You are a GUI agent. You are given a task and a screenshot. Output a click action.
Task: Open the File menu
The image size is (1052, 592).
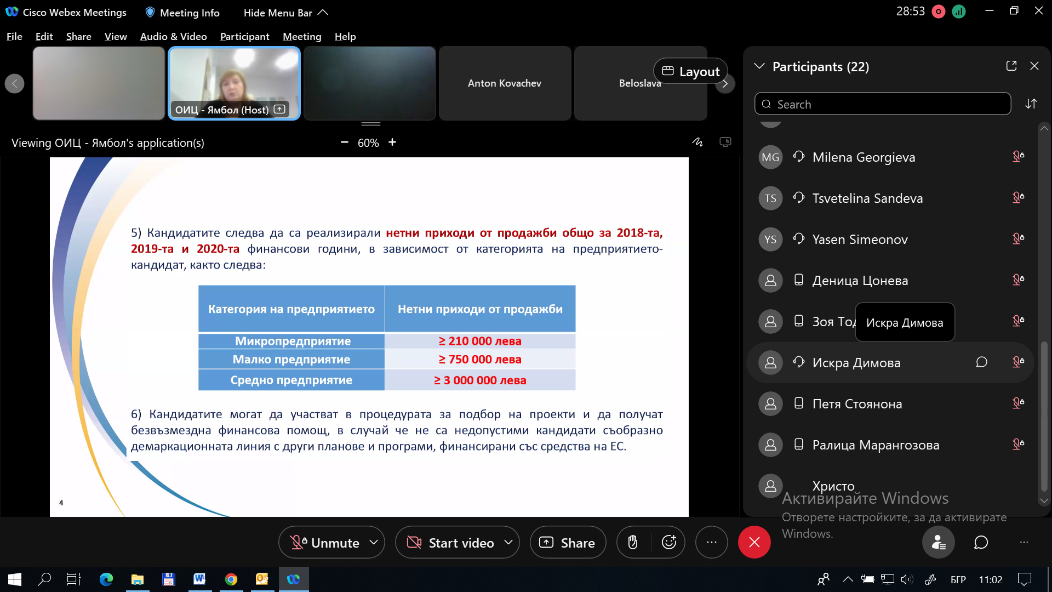[x=14, y=36]
